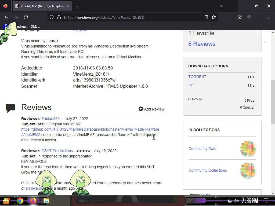Screen dimensions: 275x206
Task: Download the ZIP option
Action: pyautogui.click(x=191, y=85)
